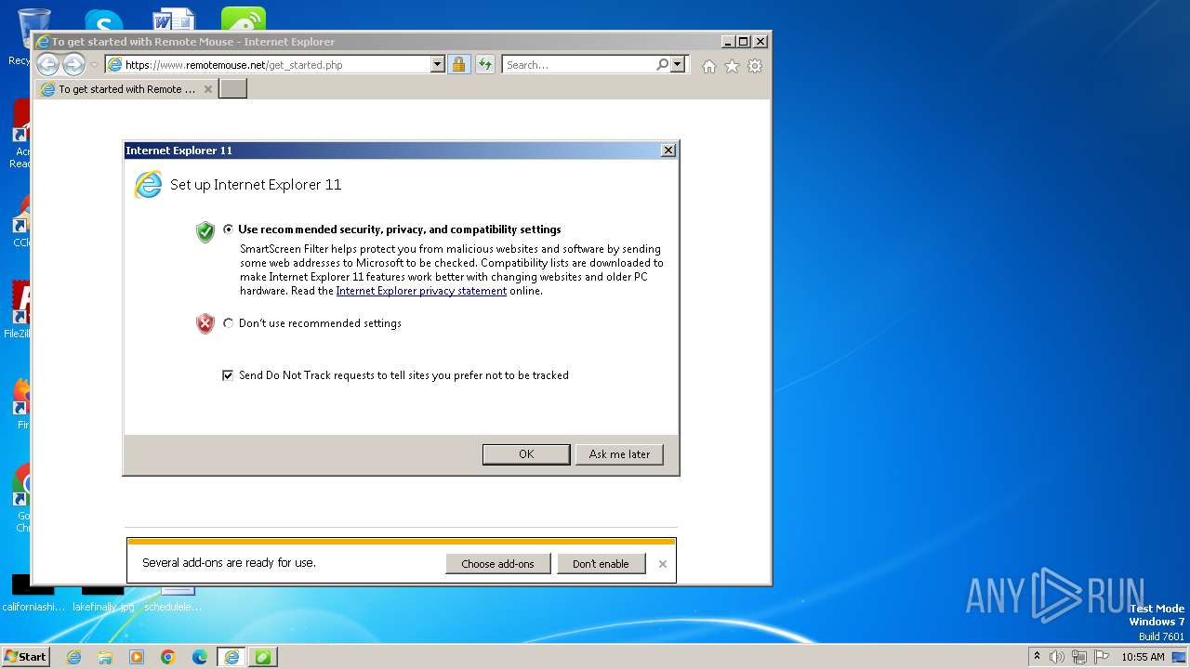This screenshot has height=669, width=1190.
Task: Click the search magnifier icon
Action: (x=662, y=65)
